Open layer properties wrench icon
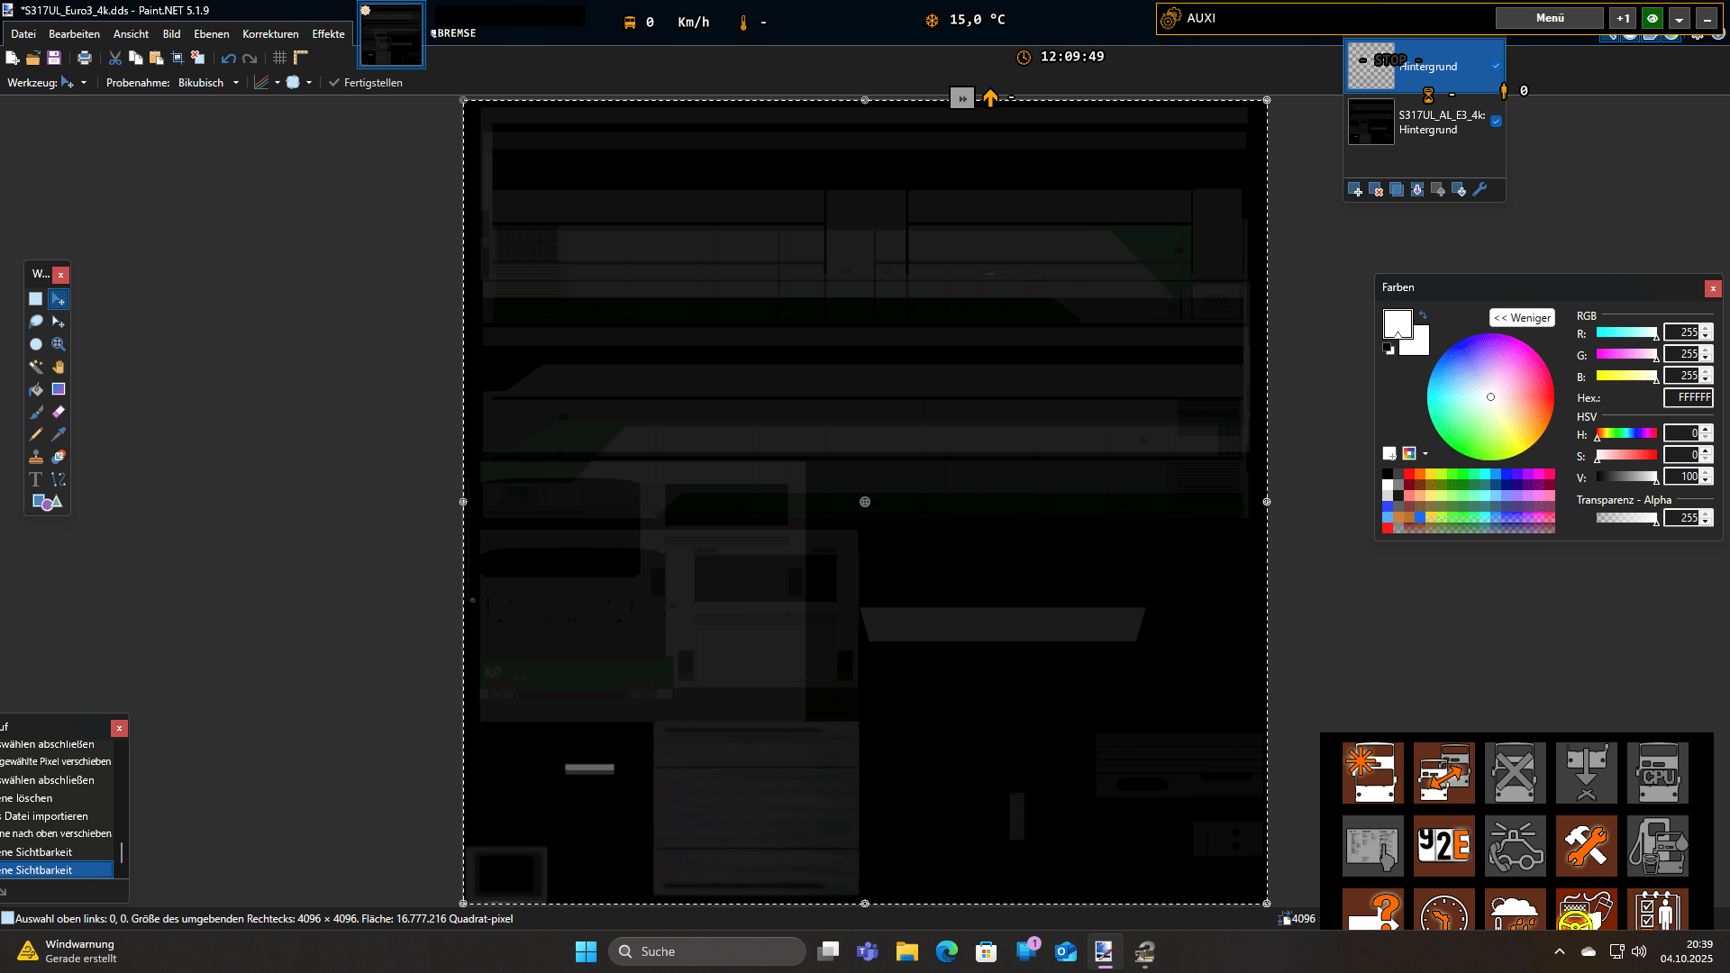This screenshot has width=1730, height=973. [x=1480, y=189]
